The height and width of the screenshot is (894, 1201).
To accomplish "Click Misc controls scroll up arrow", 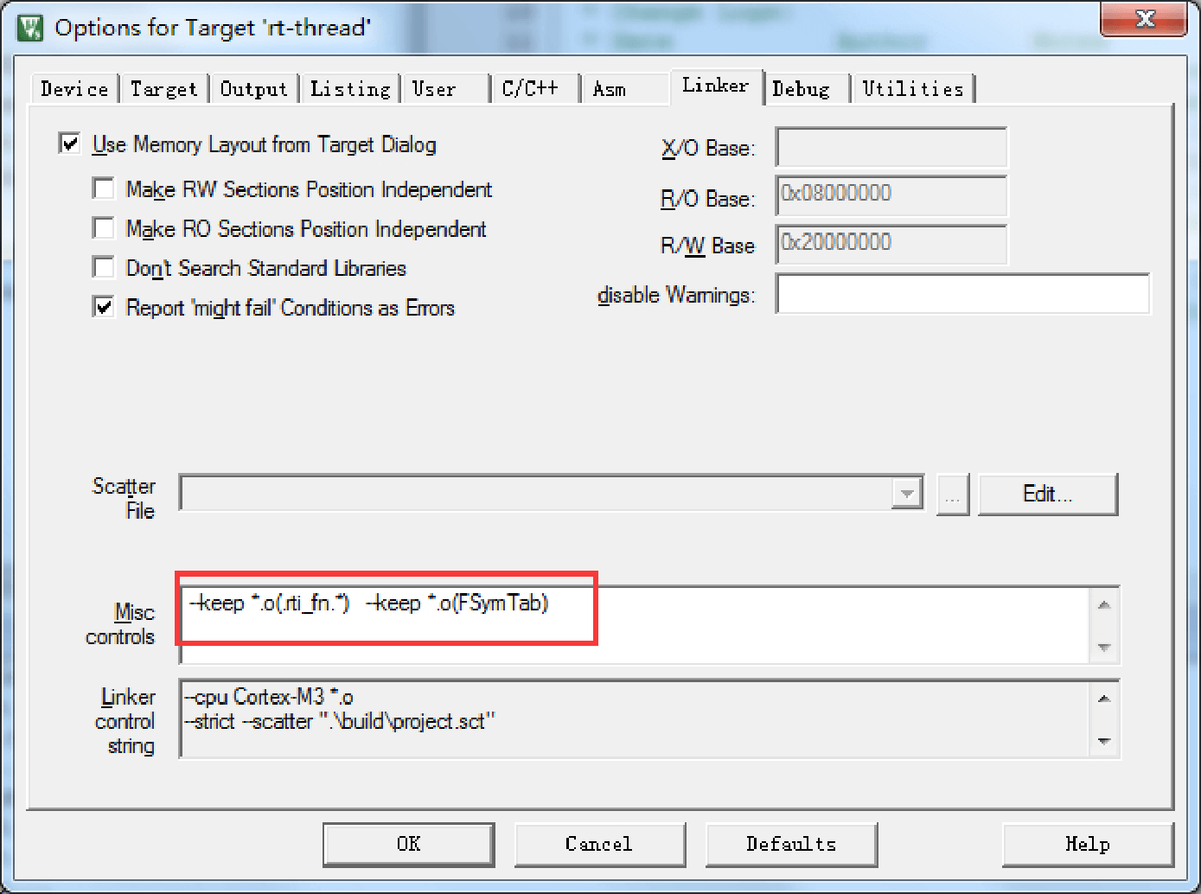I will (1104, 604).
